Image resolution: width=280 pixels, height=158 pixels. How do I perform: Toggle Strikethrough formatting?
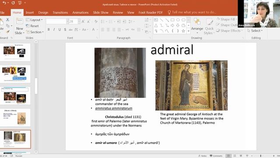[70, 29]
